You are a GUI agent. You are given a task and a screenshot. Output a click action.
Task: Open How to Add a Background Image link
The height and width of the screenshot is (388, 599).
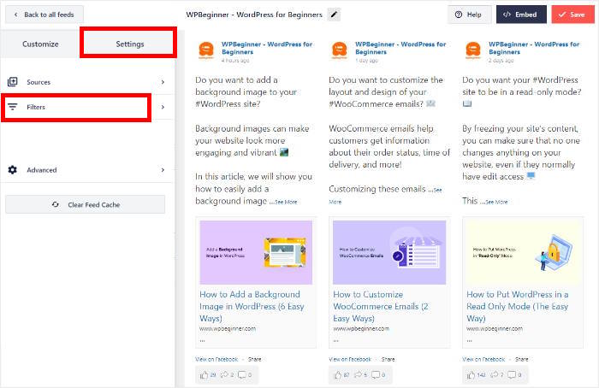pyautogui.click(x=252, y=306)
